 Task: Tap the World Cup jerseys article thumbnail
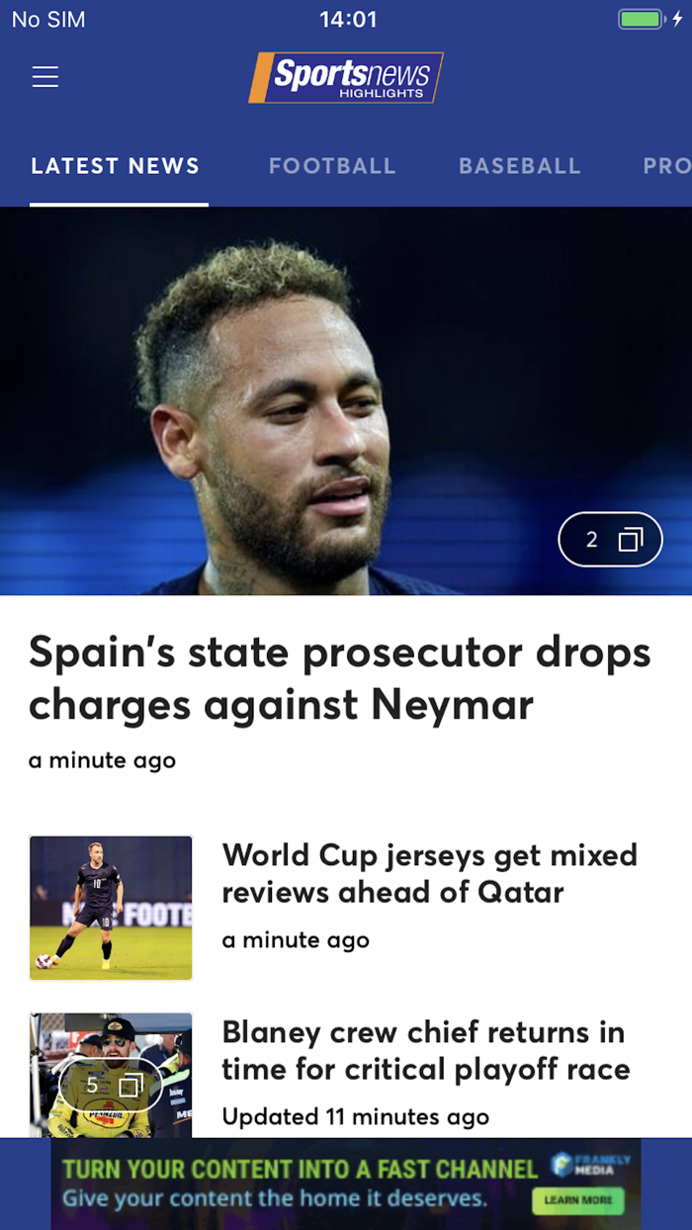coord(111,907)
